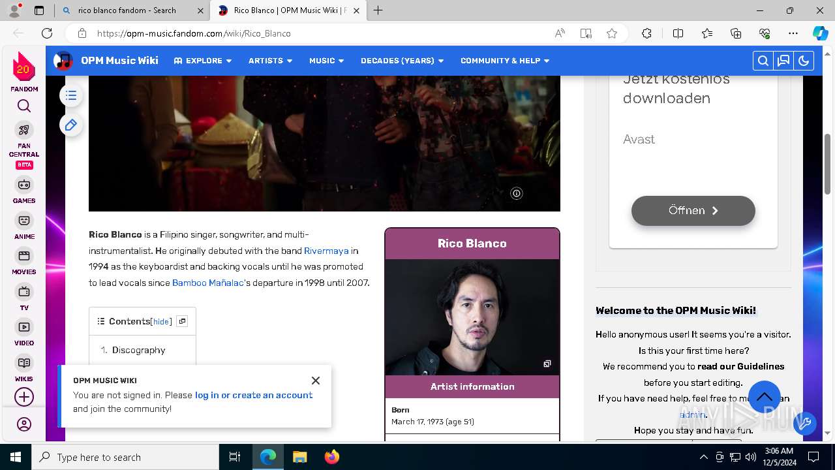
Task: Open Fan Central beta section
Action: click(24, 145)
